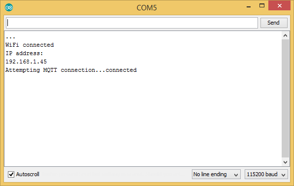Viewport: 294px width, 186px height.
Task: Click the 192.168.1.45 IP address text
Action: point(26,62)
